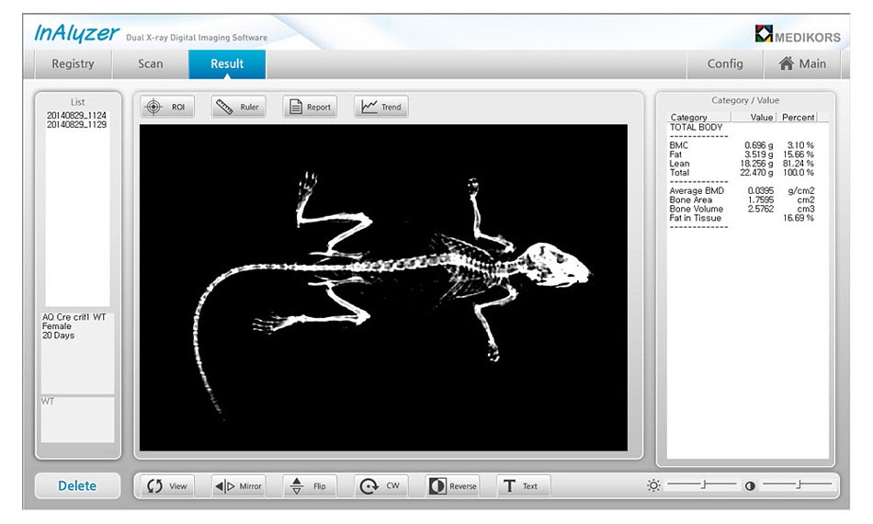Adjust the contrast slider

pyautogui.click(x=799, y=484)
